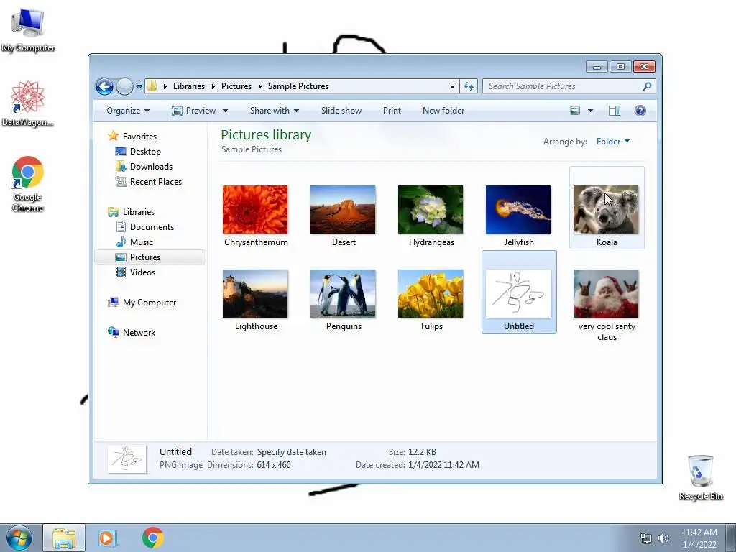Click the Windows Explorer taskbar icon
The height and width of the screenshot is (552, 736).
point(64,538)
